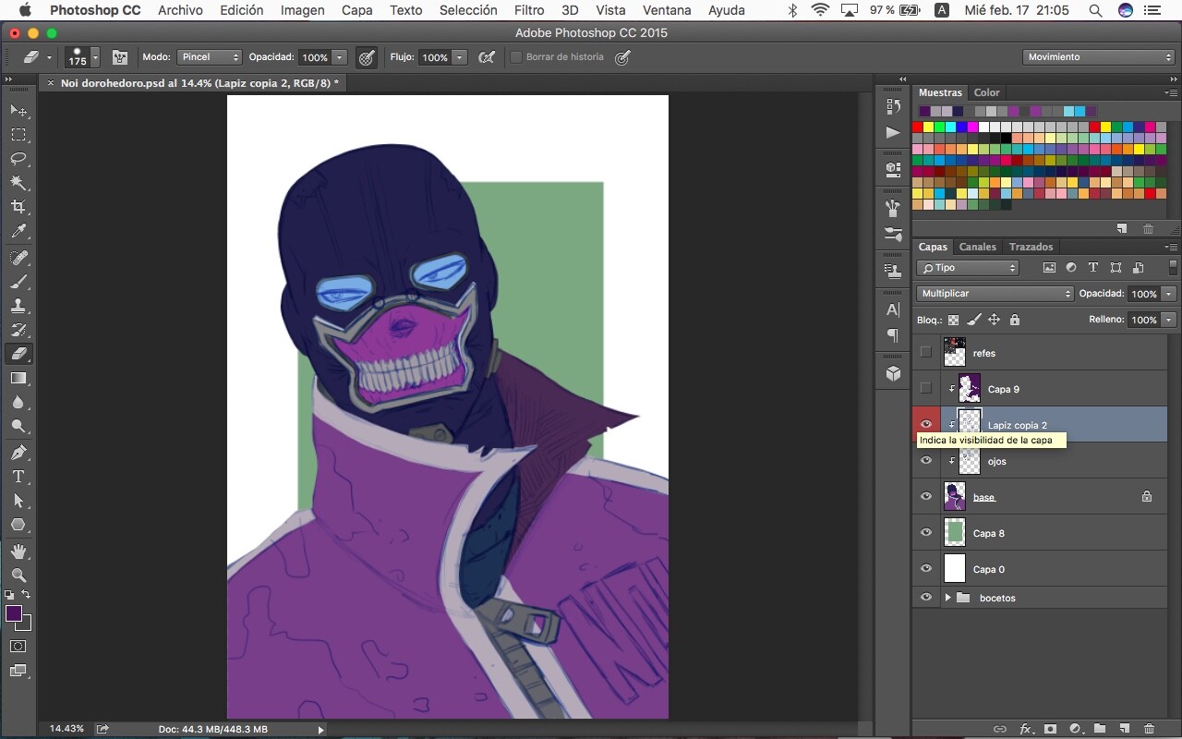Open layer Opacidad dropdown arrow

coord(1168,294)
